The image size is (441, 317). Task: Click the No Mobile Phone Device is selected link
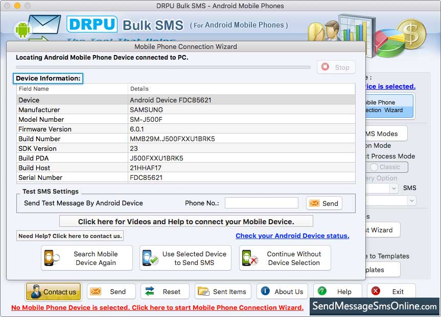click(157, 307)
